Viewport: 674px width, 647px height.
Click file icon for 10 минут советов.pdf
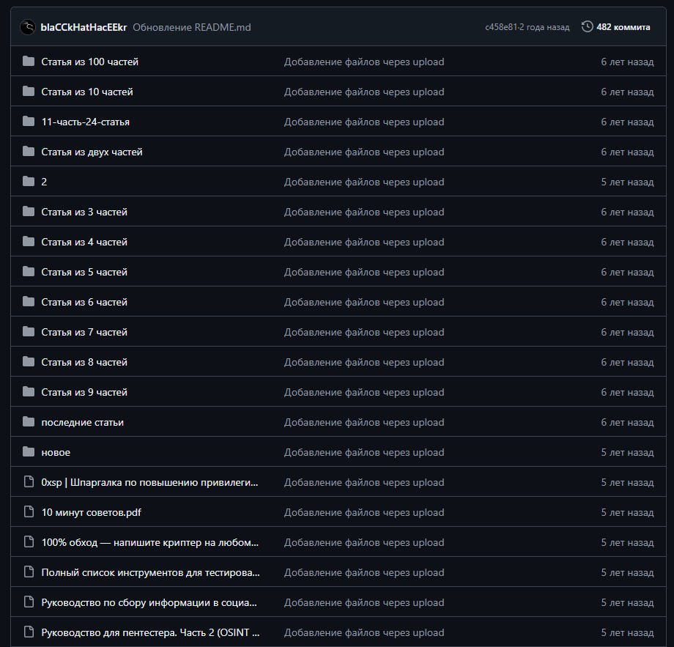pos(29,512)
